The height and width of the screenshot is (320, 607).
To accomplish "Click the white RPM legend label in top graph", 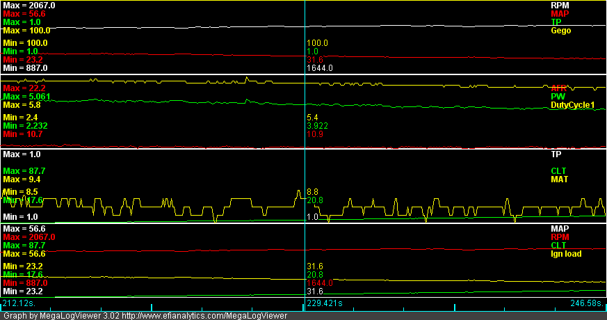I will point(560,6).
